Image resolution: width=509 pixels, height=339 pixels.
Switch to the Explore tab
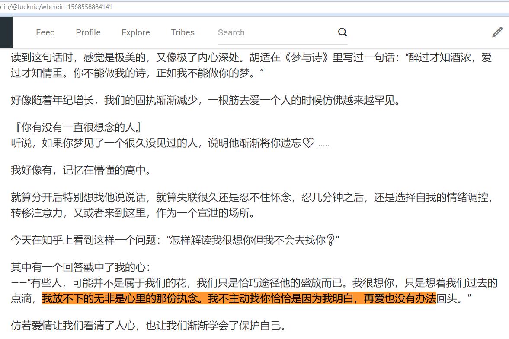pyautogui.click(x=136, y=32)
